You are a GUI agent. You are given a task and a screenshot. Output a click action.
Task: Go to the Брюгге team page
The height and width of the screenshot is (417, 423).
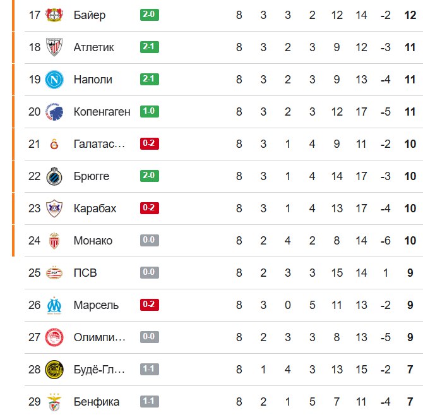click(x=92, y=176)
